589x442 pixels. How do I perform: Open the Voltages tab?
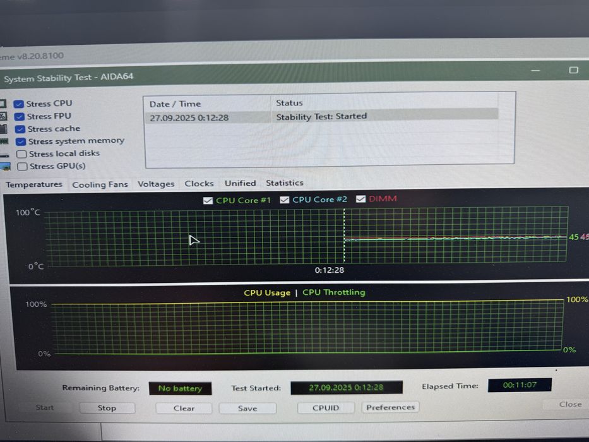click(156, 184)
